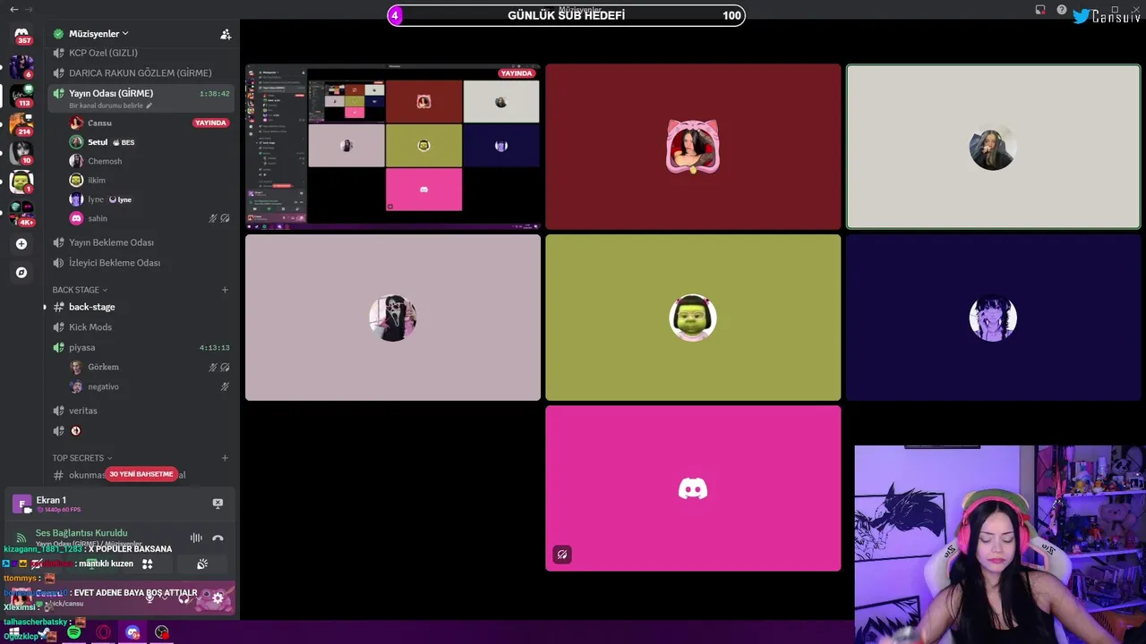Open the Discord help question mark icon
The height and width of the screenshot is (644, 1146).
[1062, 10]
